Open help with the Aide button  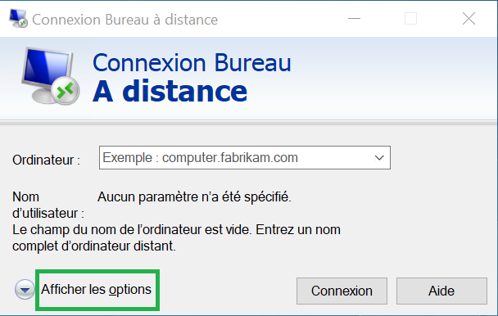(441, 291)
